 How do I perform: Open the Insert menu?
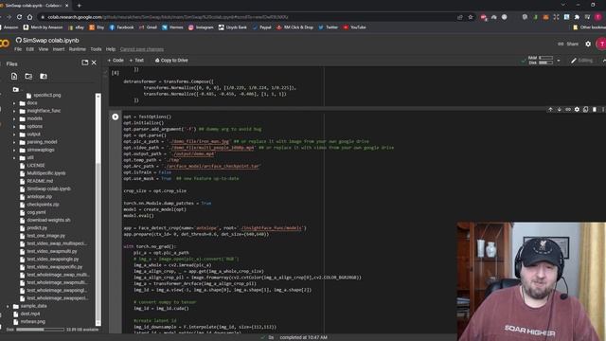click(x=59, y=49)
